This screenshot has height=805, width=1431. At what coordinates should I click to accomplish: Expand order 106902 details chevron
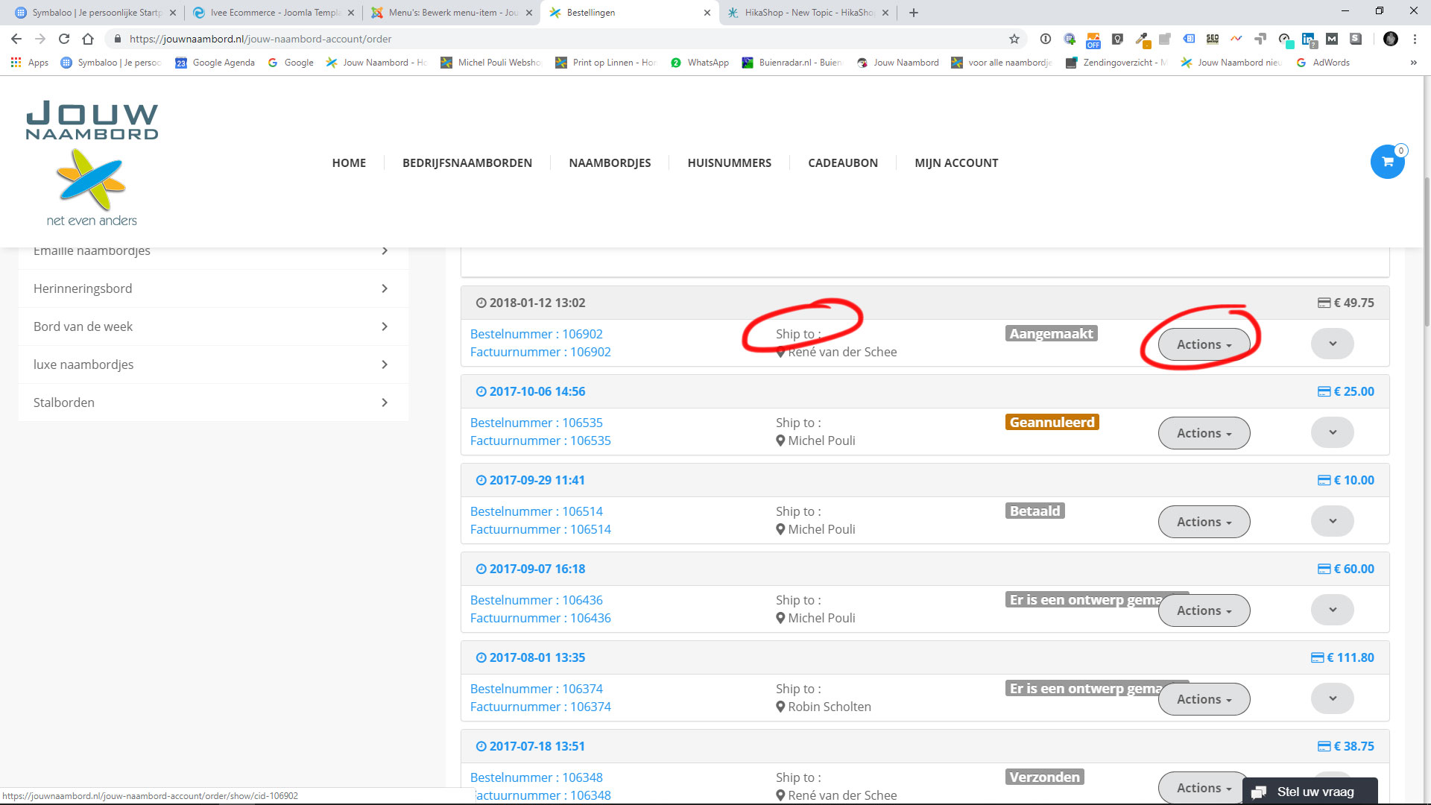point(1332,344)
